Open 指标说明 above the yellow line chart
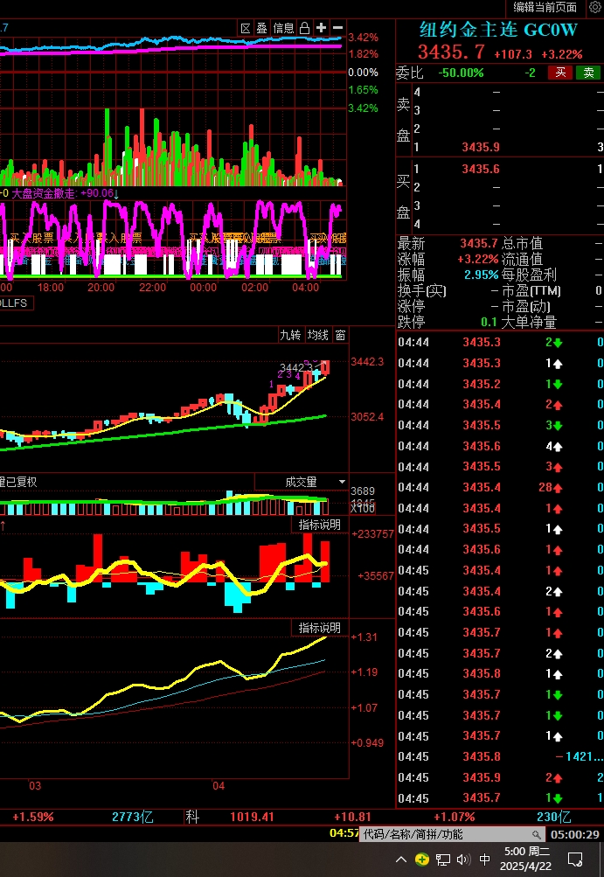 (x=319, y=628)
